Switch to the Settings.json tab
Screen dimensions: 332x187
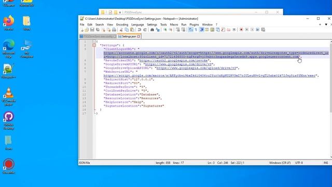129,36
